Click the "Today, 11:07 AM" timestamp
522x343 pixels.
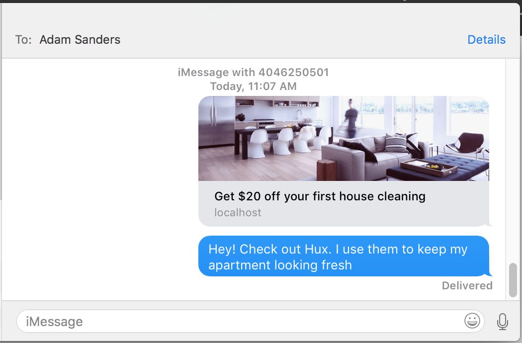(254, 86)
